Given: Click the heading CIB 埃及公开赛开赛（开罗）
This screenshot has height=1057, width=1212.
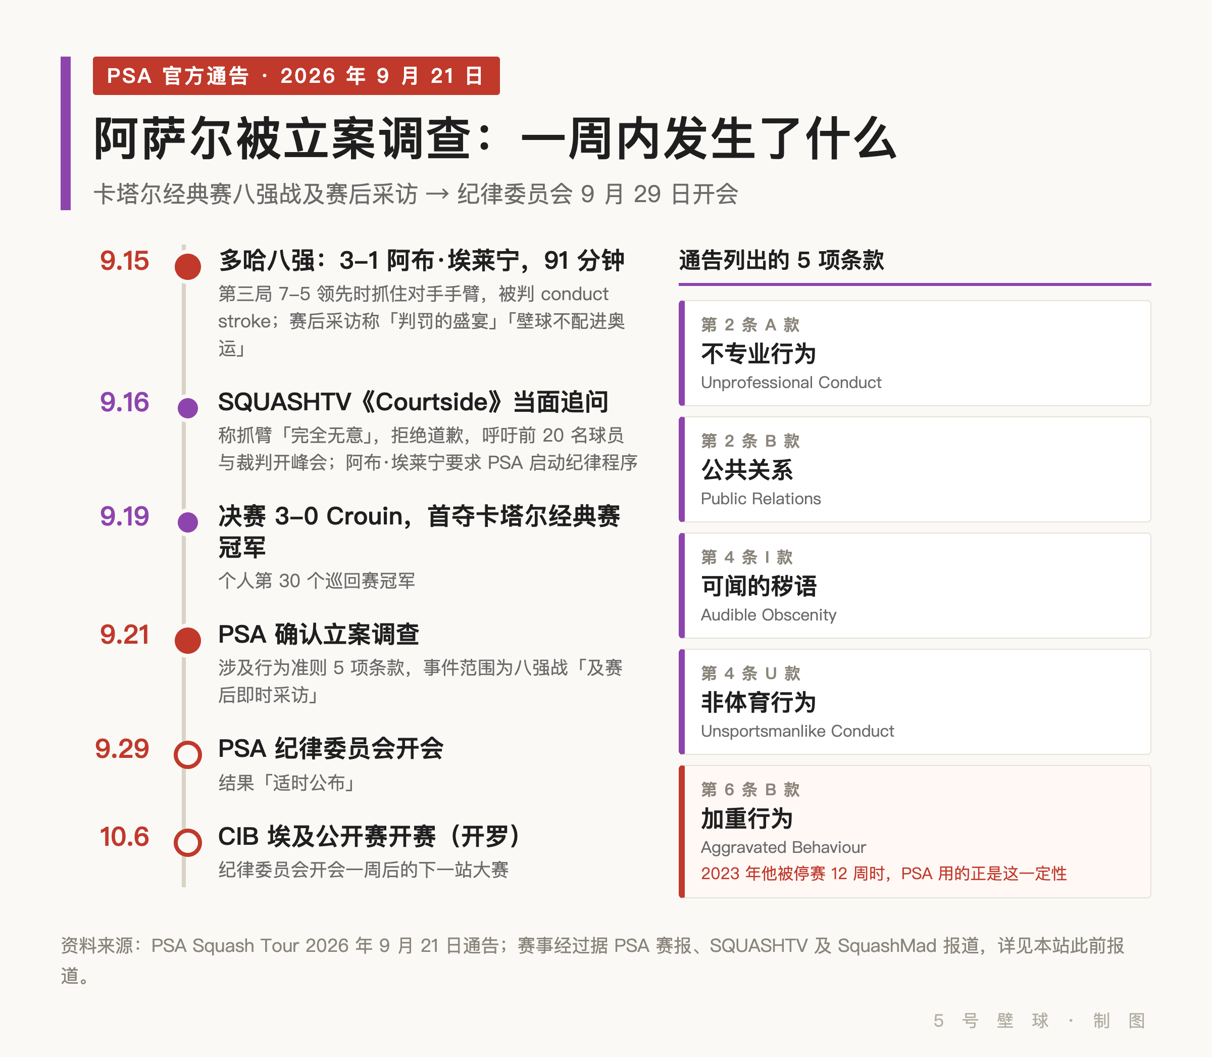Looking at the screenshot, I should click(x=369, y=836).
